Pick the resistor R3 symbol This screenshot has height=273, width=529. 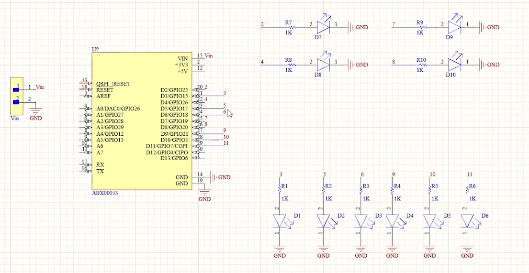pyautogui.click(x=360, y=190)
